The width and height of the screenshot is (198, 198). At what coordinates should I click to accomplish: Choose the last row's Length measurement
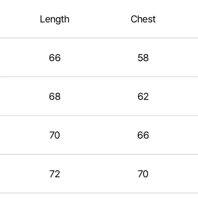pos(55,174)
